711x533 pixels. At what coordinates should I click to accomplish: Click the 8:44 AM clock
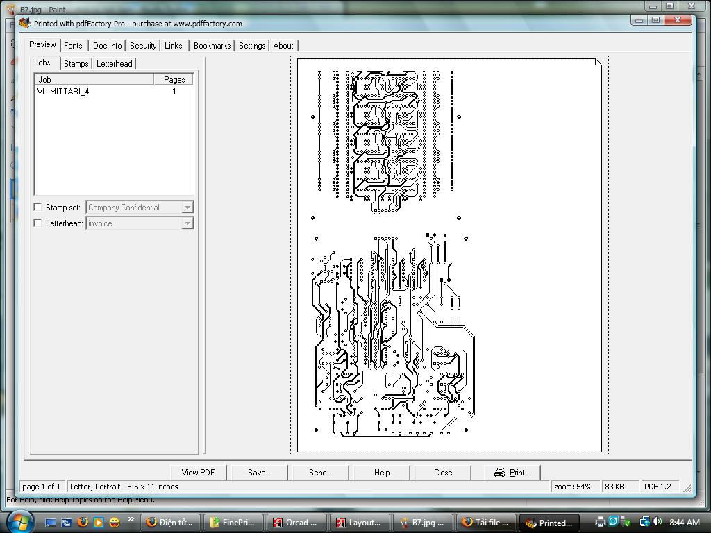pos(684,523)
